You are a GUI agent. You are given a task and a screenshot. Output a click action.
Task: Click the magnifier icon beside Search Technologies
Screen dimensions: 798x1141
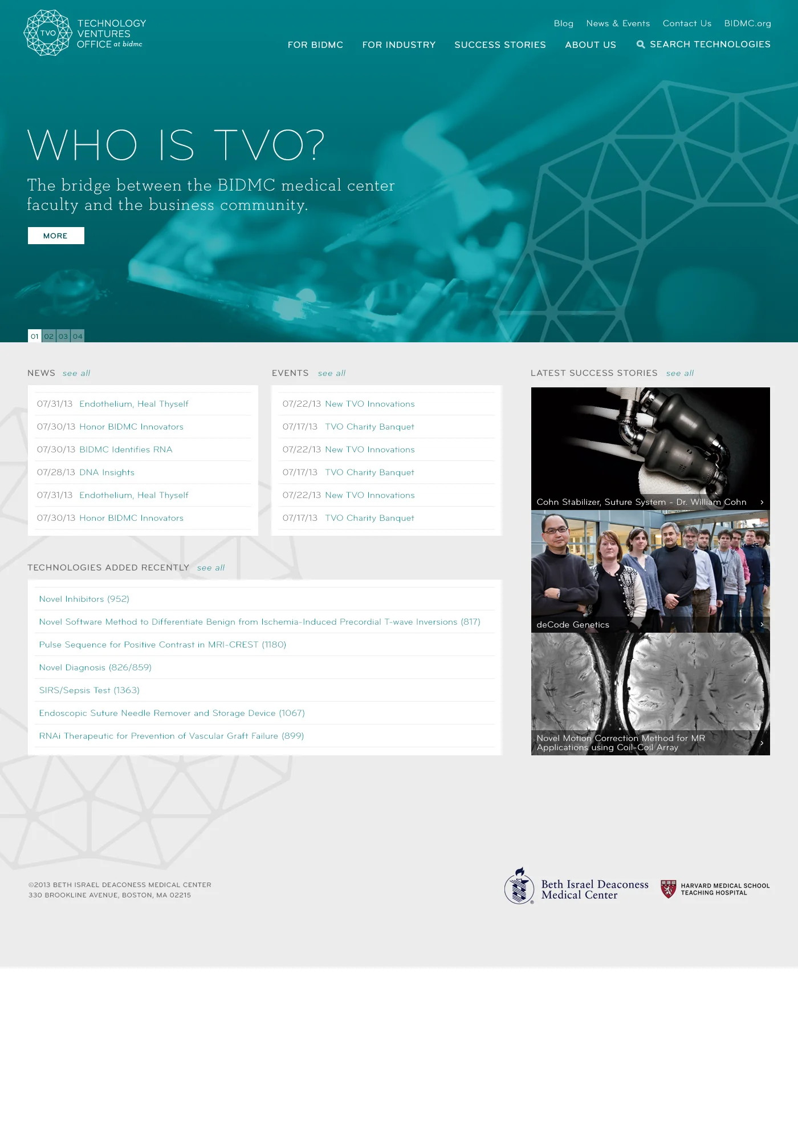pos(641,44)
